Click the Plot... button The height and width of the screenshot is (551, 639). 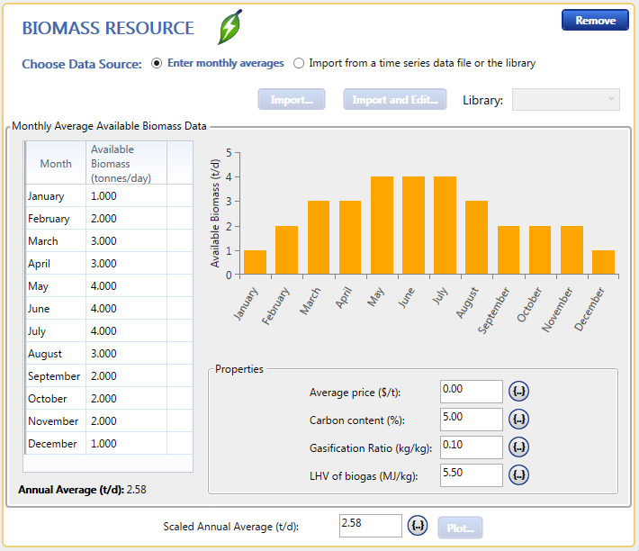461,528
